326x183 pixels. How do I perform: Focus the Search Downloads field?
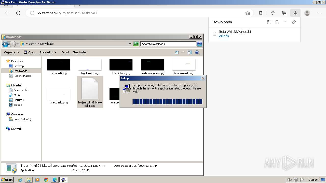click(168, 44)
